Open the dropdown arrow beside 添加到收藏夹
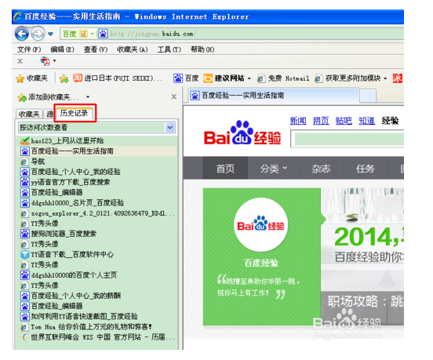433x360 pixels. coord(88,97)
